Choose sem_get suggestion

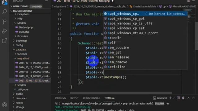point(145,52)
